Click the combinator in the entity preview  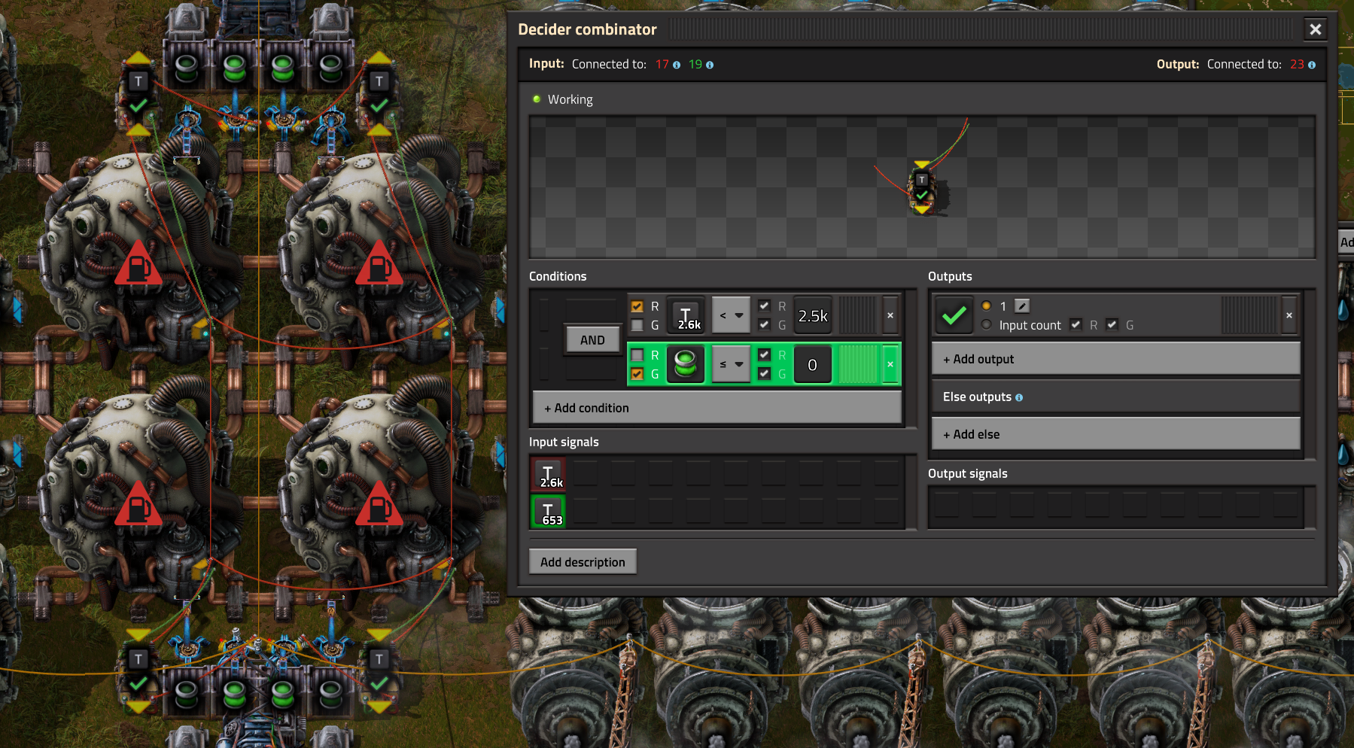(922, 189)
